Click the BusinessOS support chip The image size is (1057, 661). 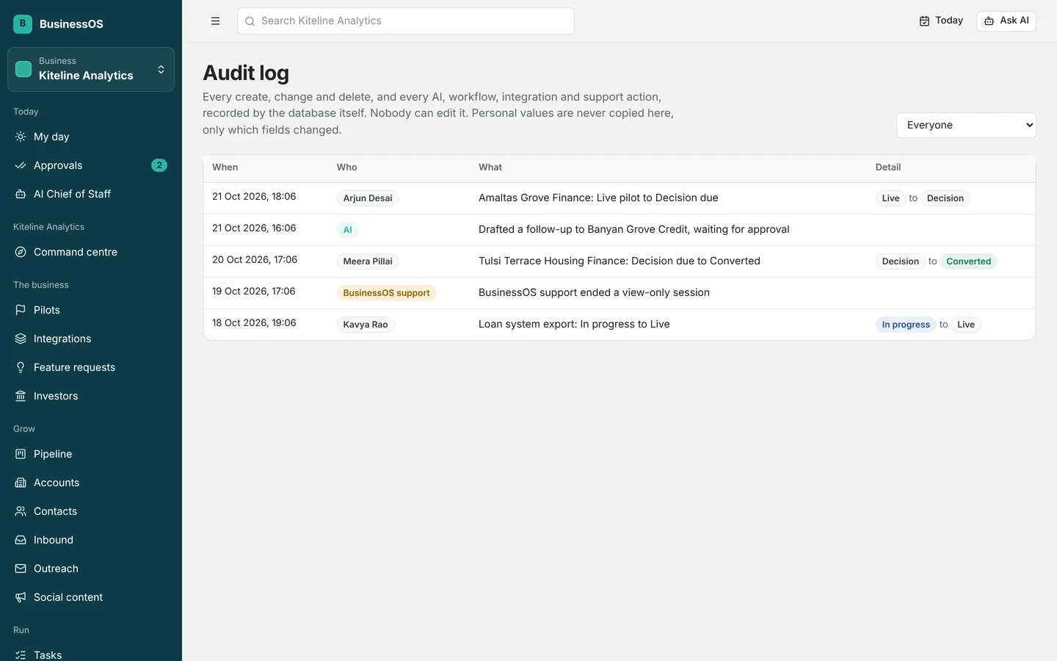[x=386, y=293]
